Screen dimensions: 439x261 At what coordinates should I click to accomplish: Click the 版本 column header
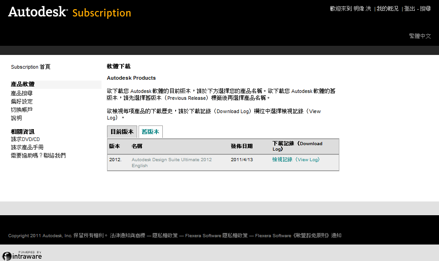[114, 146]
